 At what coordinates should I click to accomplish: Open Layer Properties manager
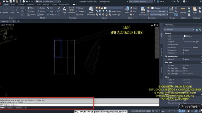[x=91, y=11]
